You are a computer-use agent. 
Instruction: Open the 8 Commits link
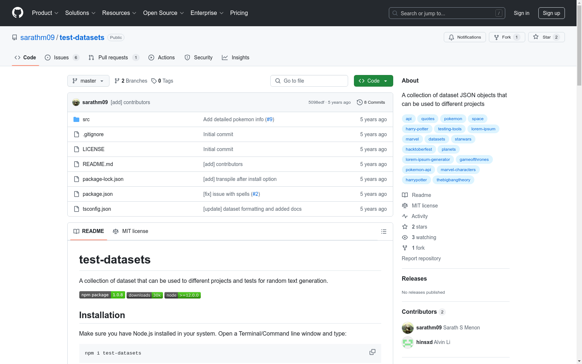point(371,102)
